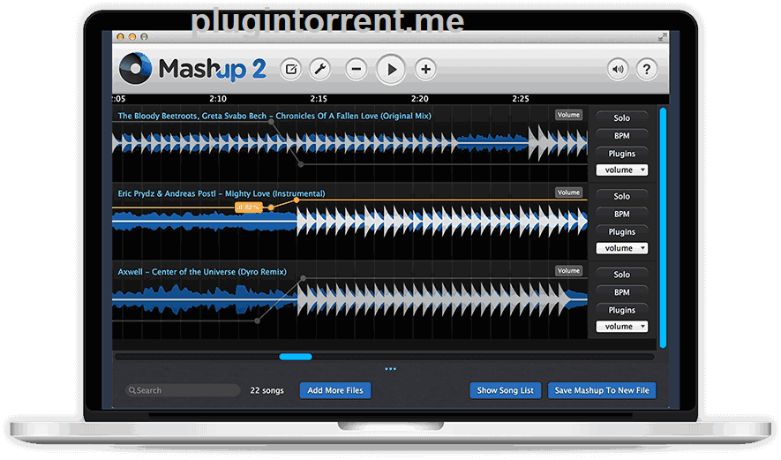Solo the Axwell Center of the Universe track
This screenshot has width=781, height=460.
(x=621, y=275)
